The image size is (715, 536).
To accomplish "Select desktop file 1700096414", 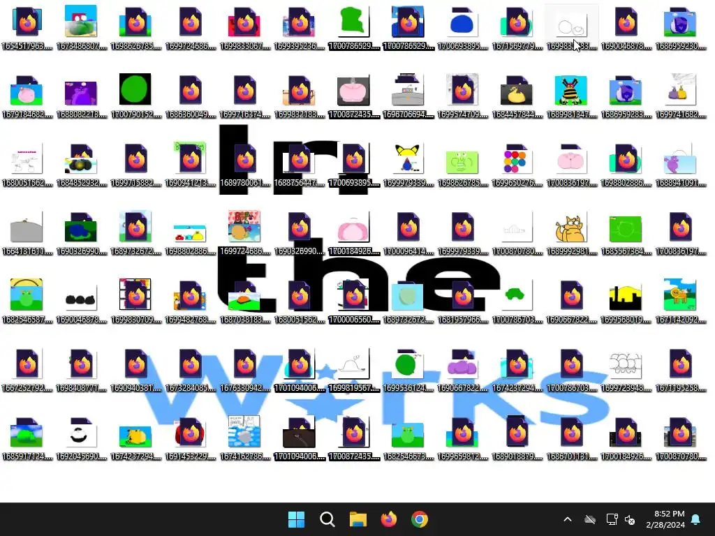I will 408,233.
